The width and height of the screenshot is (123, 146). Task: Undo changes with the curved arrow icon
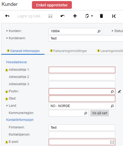point(63,16)
